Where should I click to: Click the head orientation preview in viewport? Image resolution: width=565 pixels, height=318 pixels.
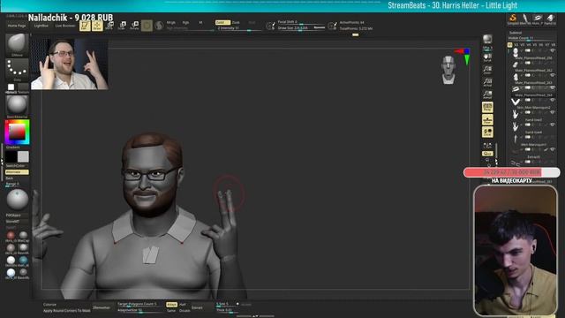[x=448, y=70]
